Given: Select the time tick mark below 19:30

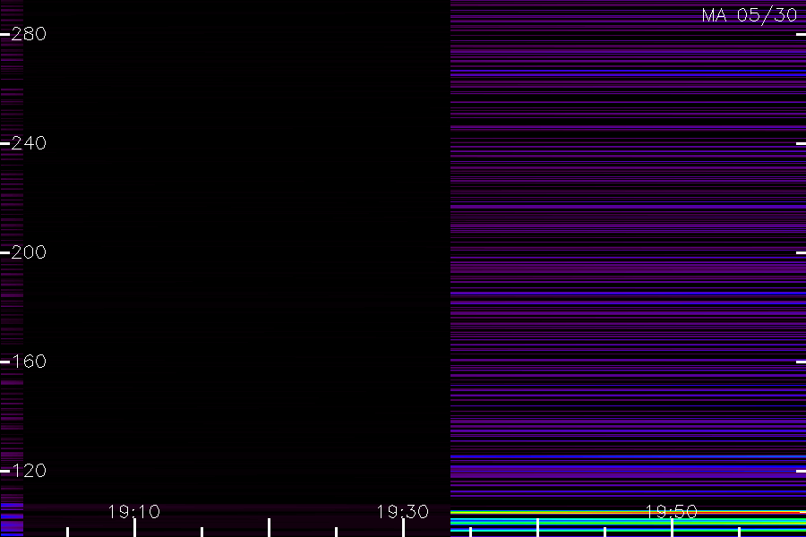Looking at the screenshot, I should pyautogui.click(x=403, y=528).
